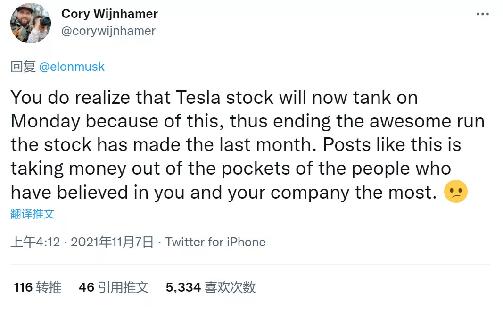503x310 pixels.
Task: Open the Cory Wijnhamer display name link
Action: pos(109,14)
